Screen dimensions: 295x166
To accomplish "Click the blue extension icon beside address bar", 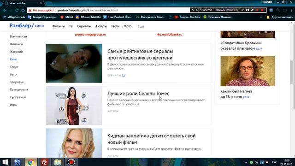I will 271,10.
